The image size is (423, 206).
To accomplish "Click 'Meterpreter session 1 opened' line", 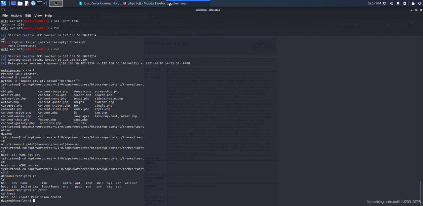I will coord(96,63).
